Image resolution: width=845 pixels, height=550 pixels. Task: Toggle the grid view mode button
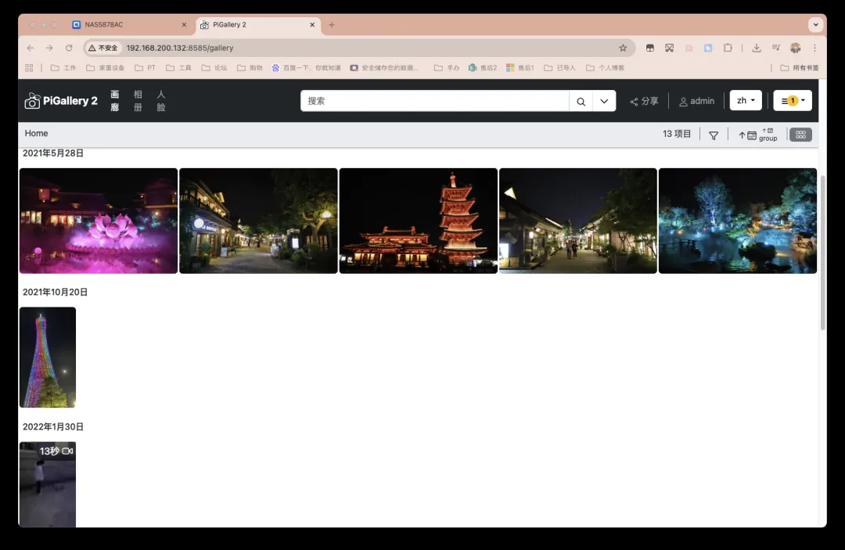800,135
